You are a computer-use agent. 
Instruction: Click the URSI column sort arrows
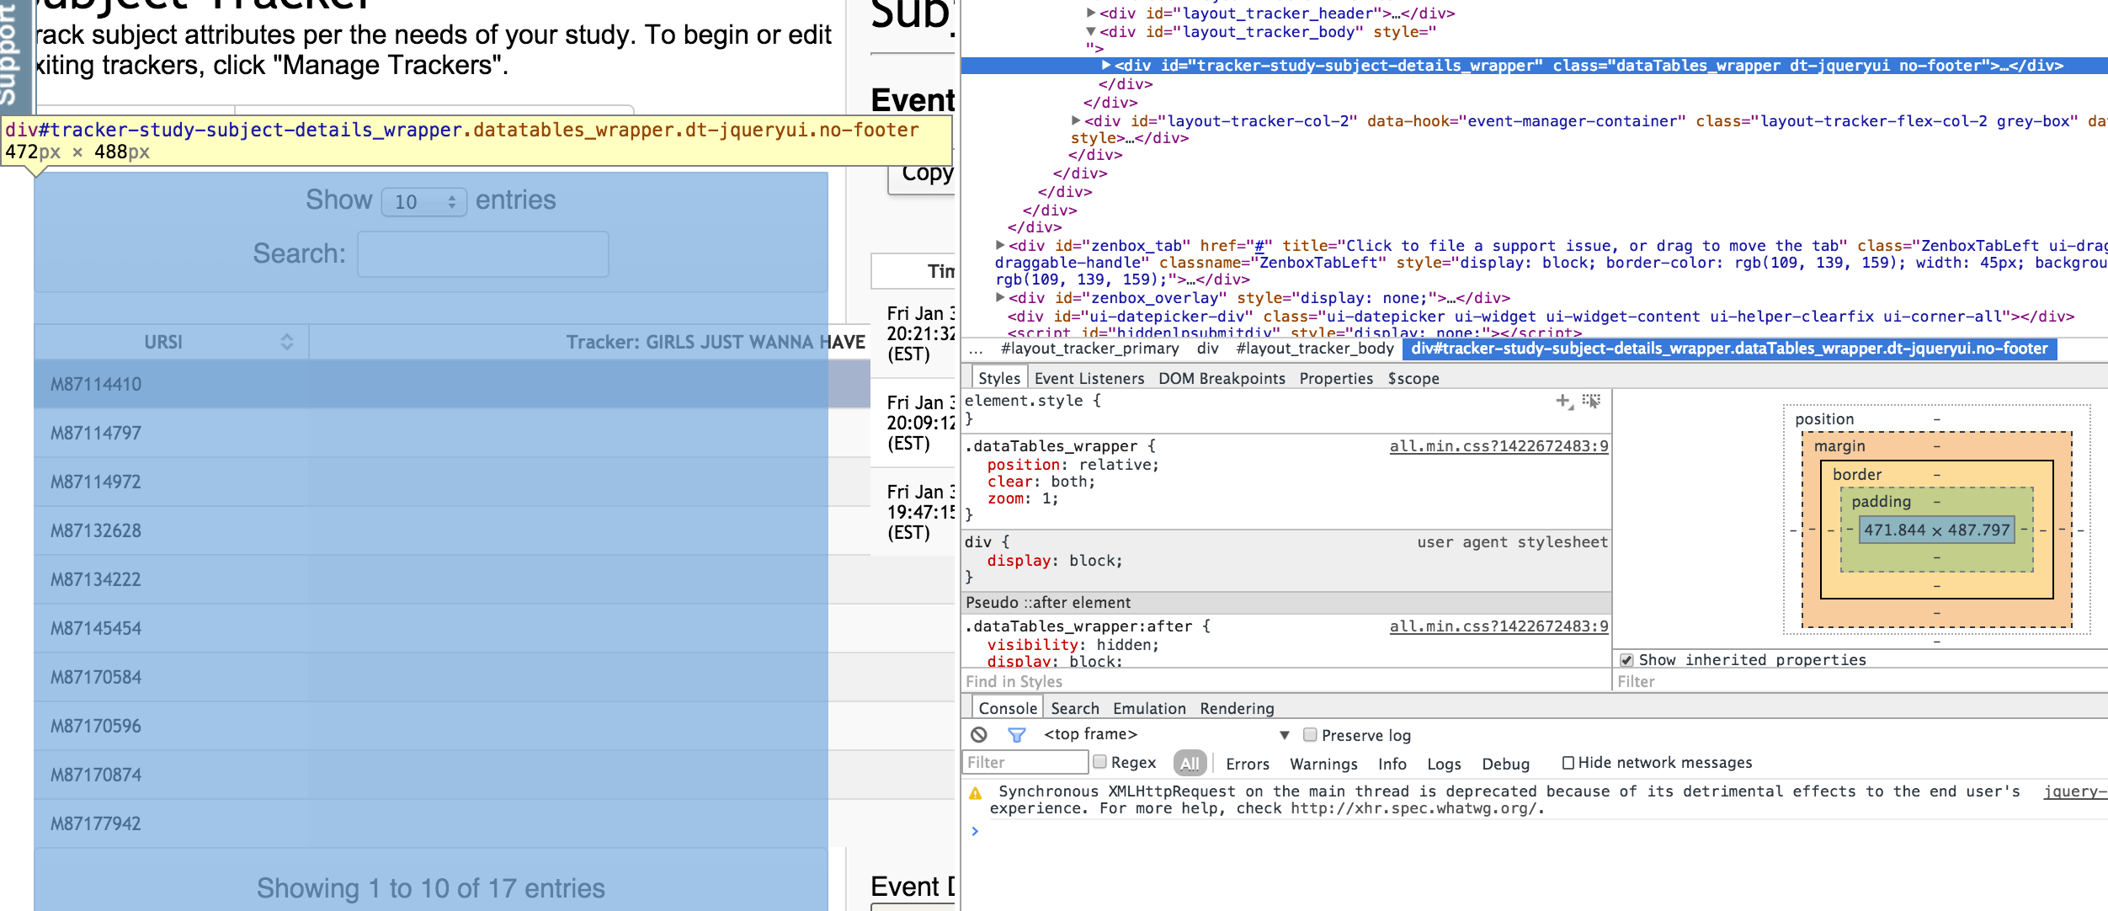click(x=287, y=342)
